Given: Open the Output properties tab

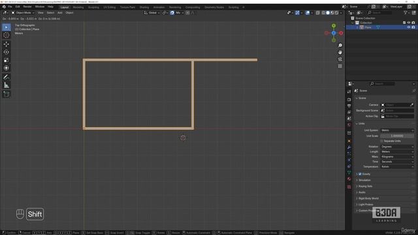Looking at the screenshot, I should 349,106.
